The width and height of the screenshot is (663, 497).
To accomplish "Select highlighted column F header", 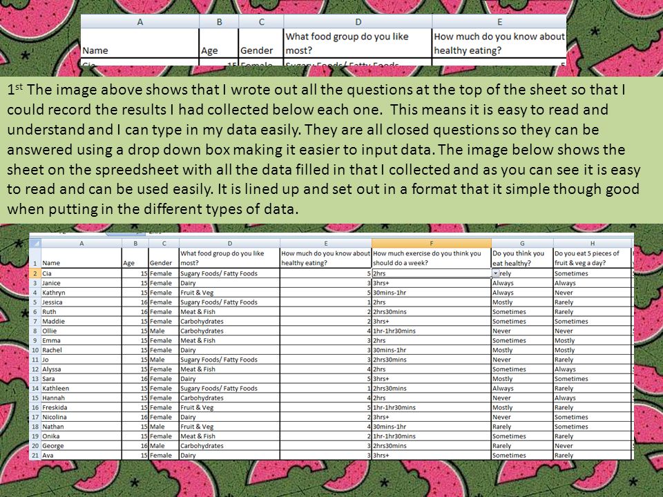I will click(x=431, y=243).
